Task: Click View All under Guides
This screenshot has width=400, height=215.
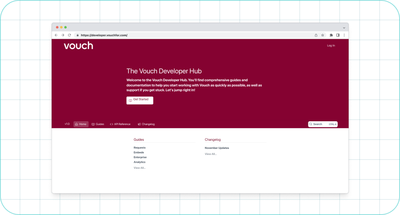Action: point(139,168)
